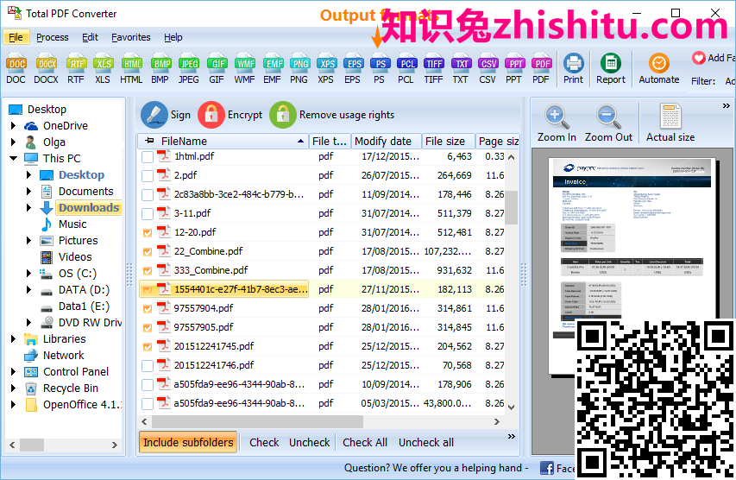736x480 pixels.
Task: Convert to BMP format
Action: (x=160, y=69)
